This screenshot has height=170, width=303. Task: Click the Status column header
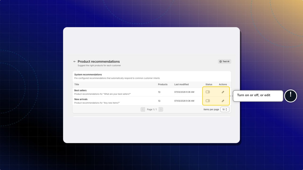click(209, 84)
